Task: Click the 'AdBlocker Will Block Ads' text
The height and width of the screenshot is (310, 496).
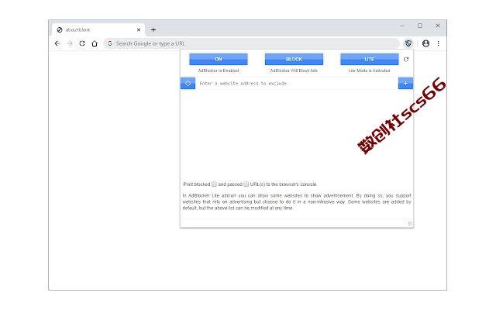Action: (x=294, y=71)
